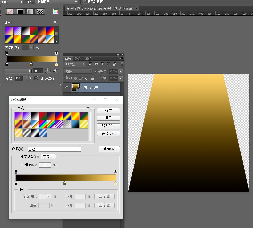Hide the 矩形 1 拷贝 layer

coord(67,87)
